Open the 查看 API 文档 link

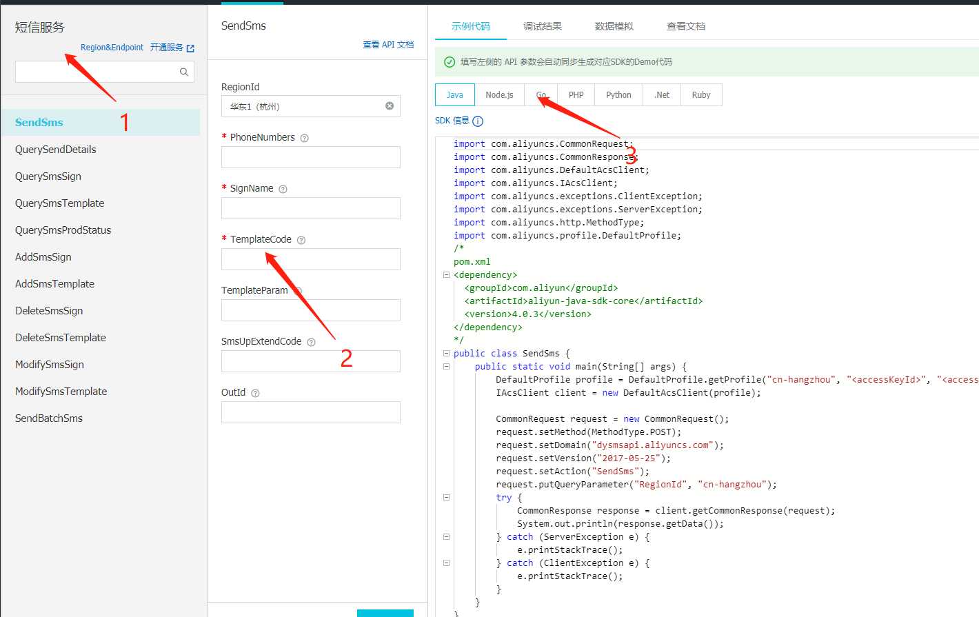tap(388, 44)
